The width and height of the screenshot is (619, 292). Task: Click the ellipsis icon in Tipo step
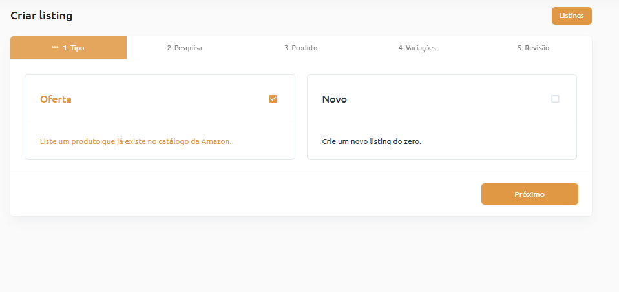coord(55,48)
